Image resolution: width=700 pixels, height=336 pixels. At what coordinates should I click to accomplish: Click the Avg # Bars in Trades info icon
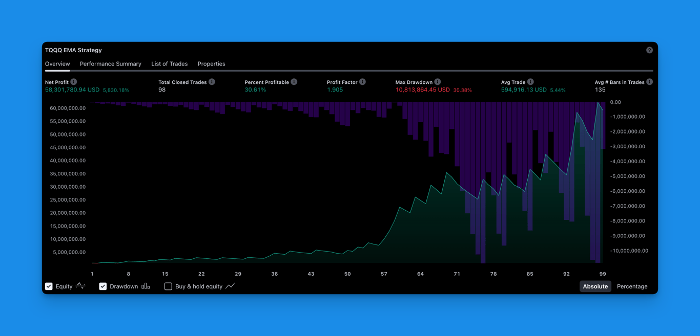click(x=649, y=82)
